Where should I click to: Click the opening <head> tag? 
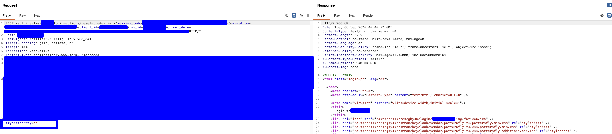click(332, 87)
